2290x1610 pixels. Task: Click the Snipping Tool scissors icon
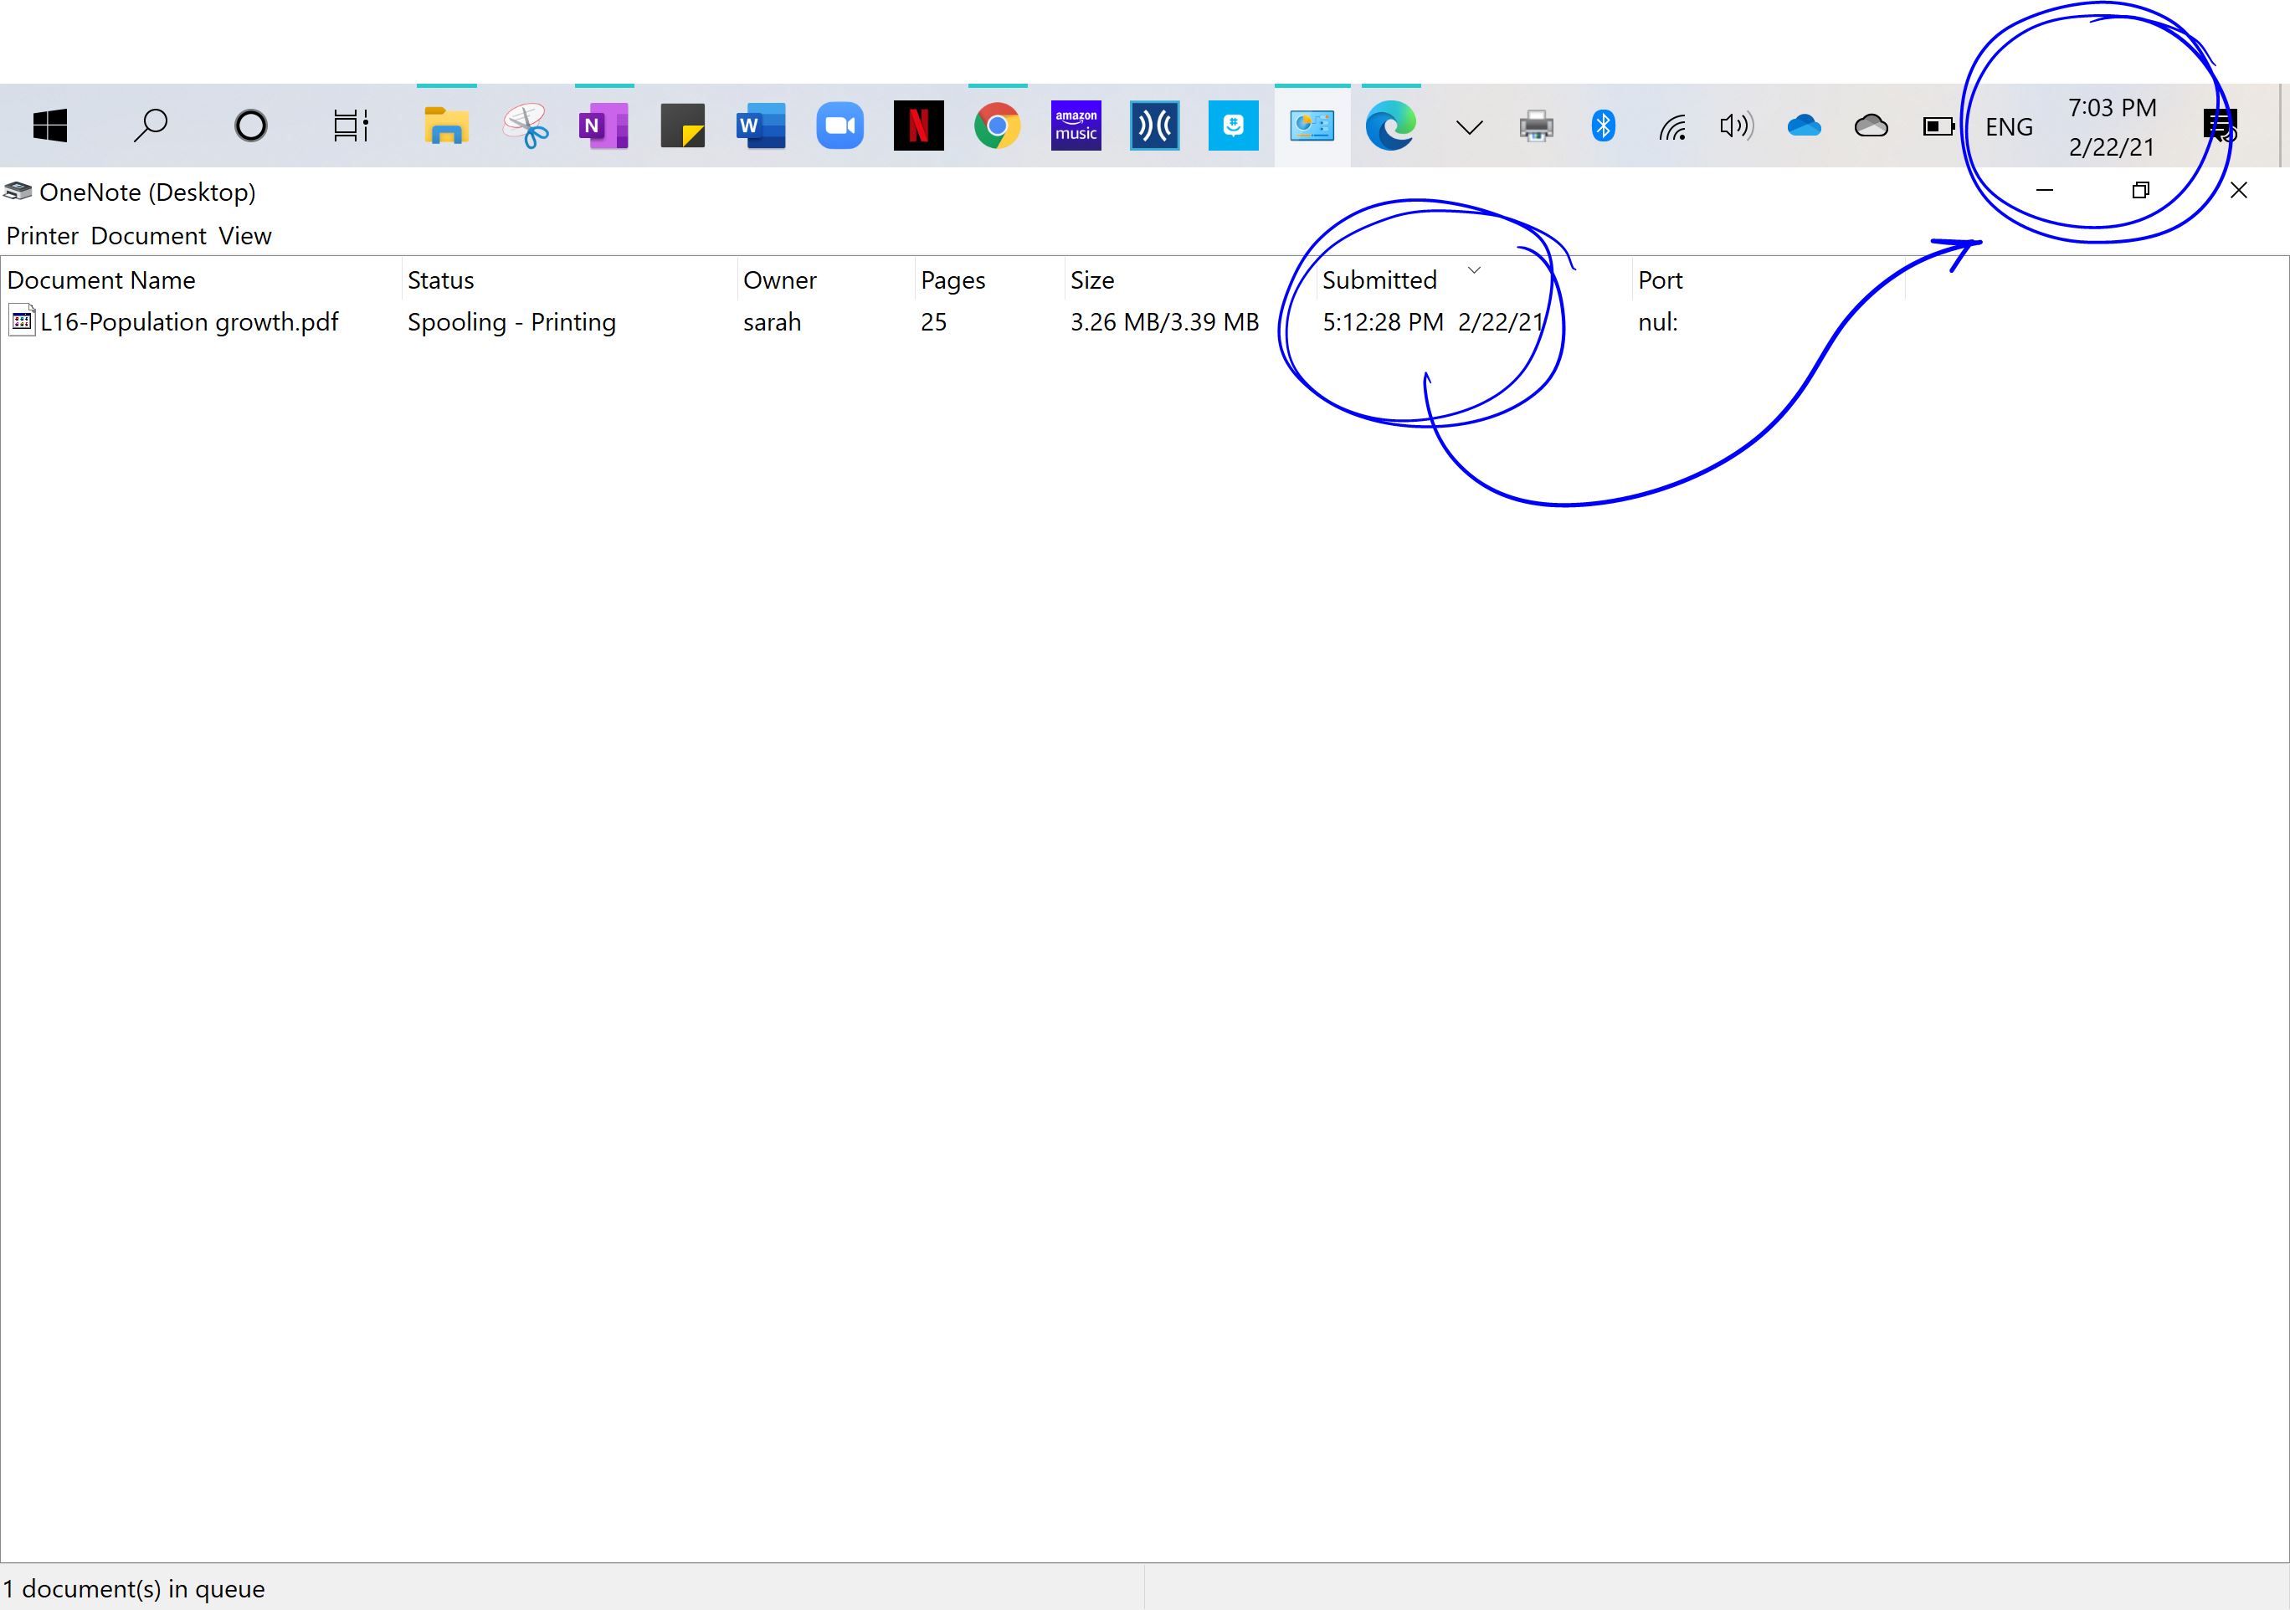pyautogui.click(x=526, y=126)
